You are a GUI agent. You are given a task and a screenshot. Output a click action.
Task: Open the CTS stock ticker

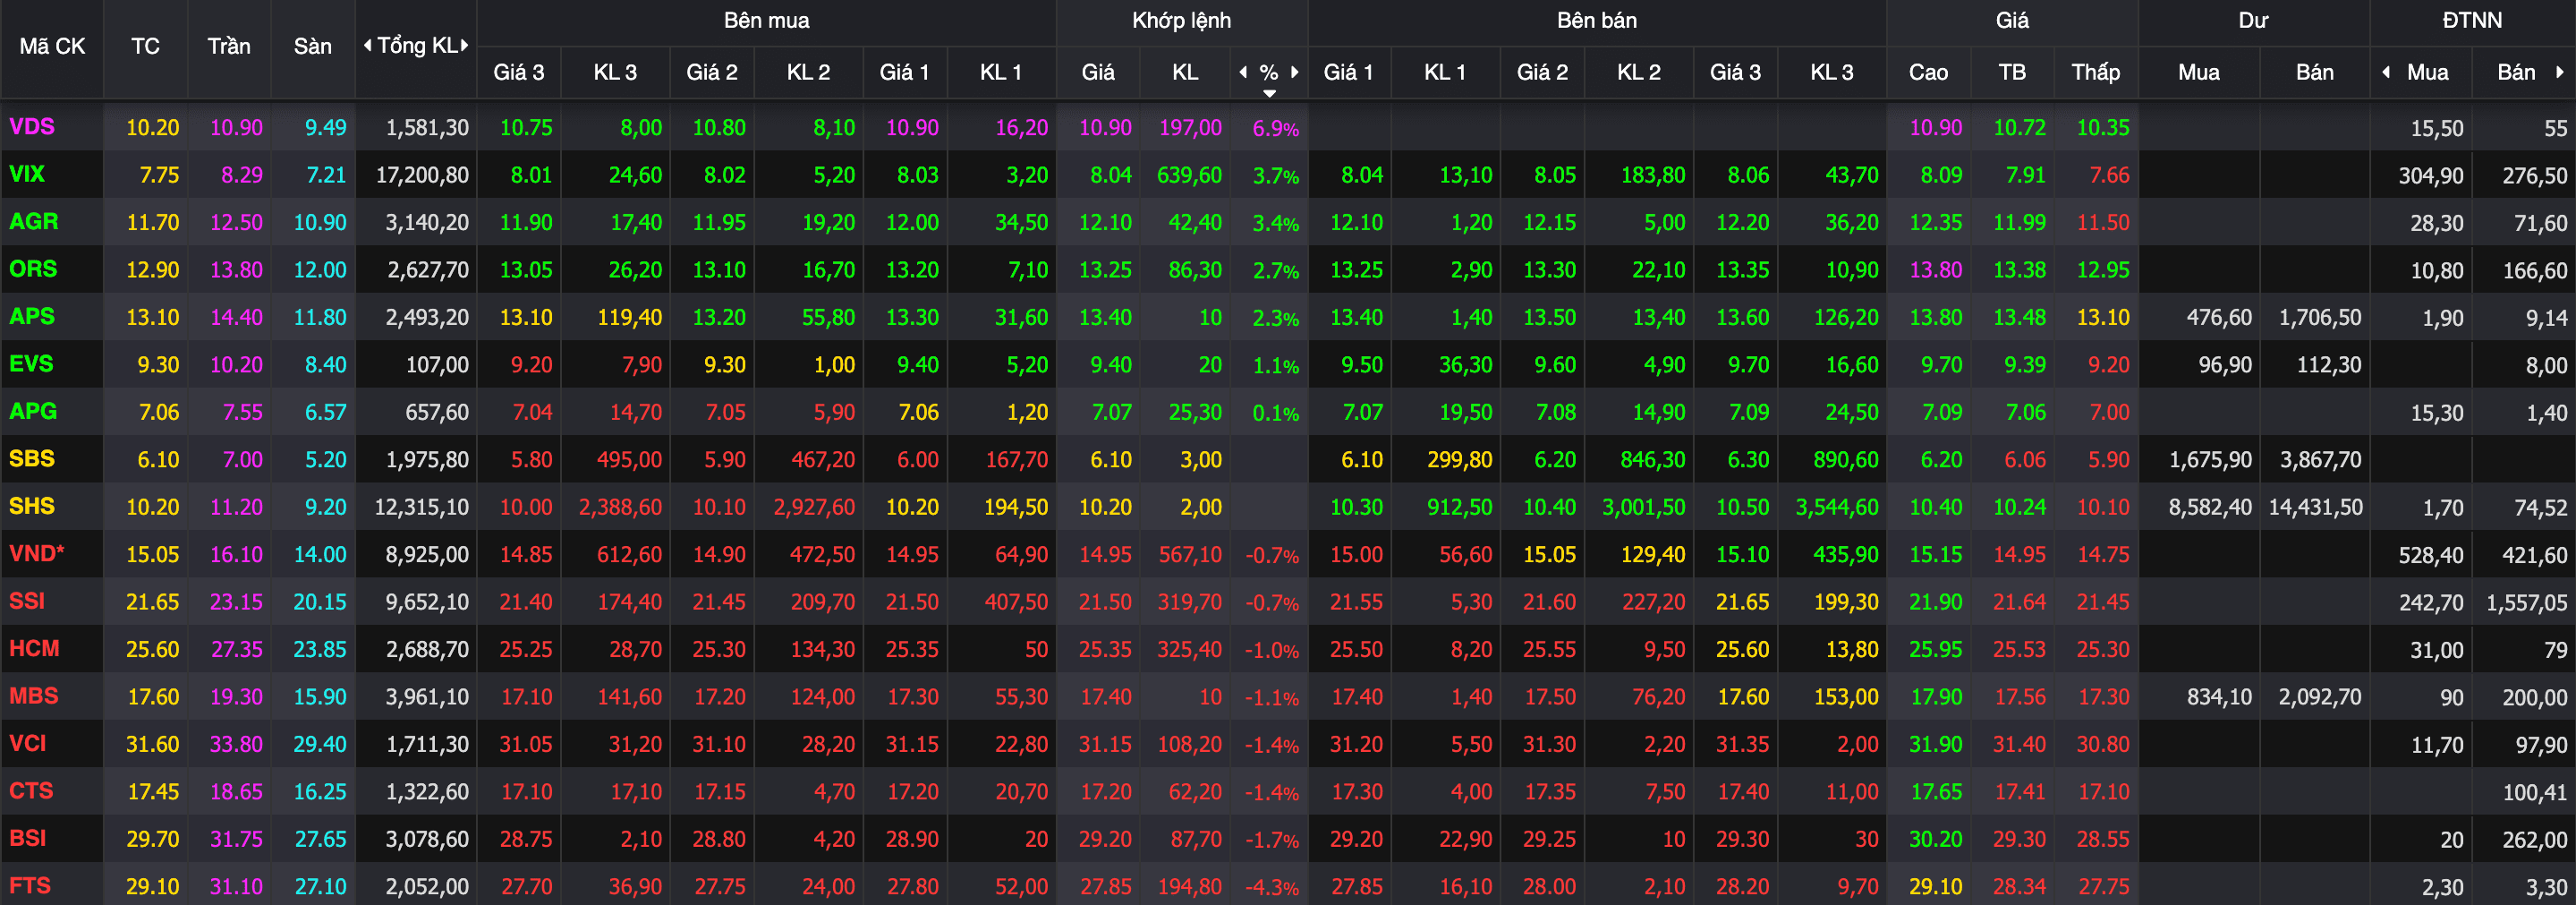point(31,791)
